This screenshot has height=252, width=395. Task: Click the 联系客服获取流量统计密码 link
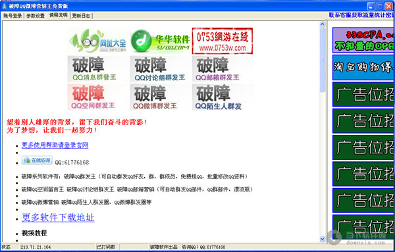click(361, 15)
